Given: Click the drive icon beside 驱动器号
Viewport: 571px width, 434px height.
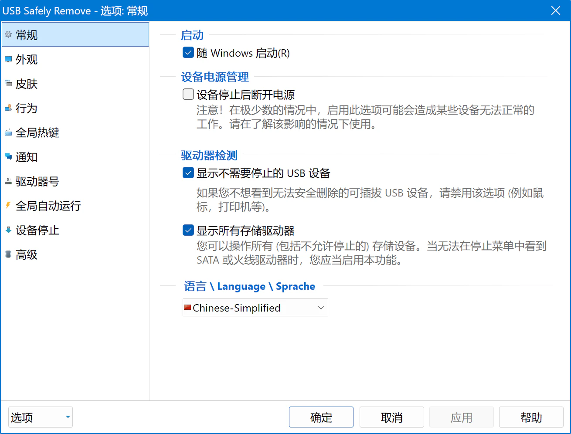Looking at the screenshot, I should (8, 181).
